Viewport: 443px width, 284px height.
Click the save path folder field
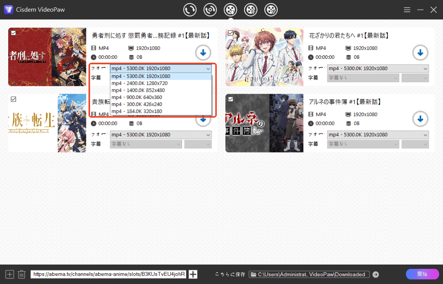[309, 274]
